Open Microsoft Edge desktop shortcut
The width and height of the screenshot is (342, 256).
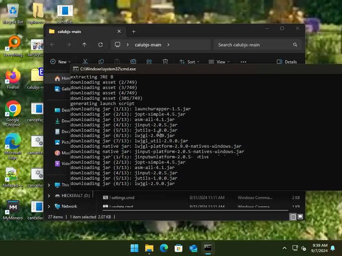(x=13, y=147)
